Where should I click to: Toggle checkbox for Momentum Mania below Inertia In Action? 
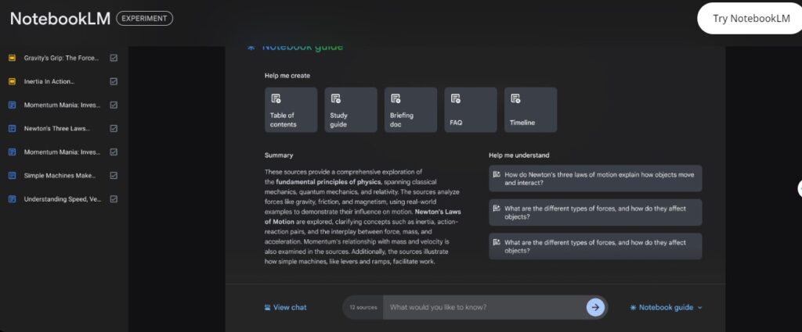pyautogui.click(x=114, y=105)
